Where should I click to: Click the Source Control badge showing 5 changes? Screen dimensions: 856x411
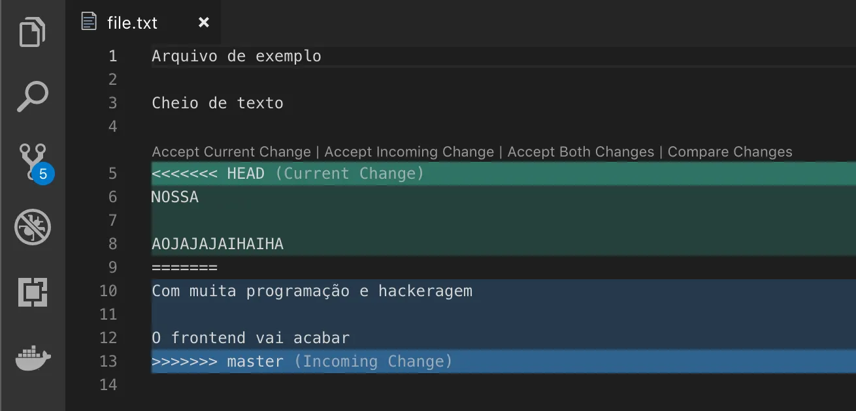click(x=43, y=174)
